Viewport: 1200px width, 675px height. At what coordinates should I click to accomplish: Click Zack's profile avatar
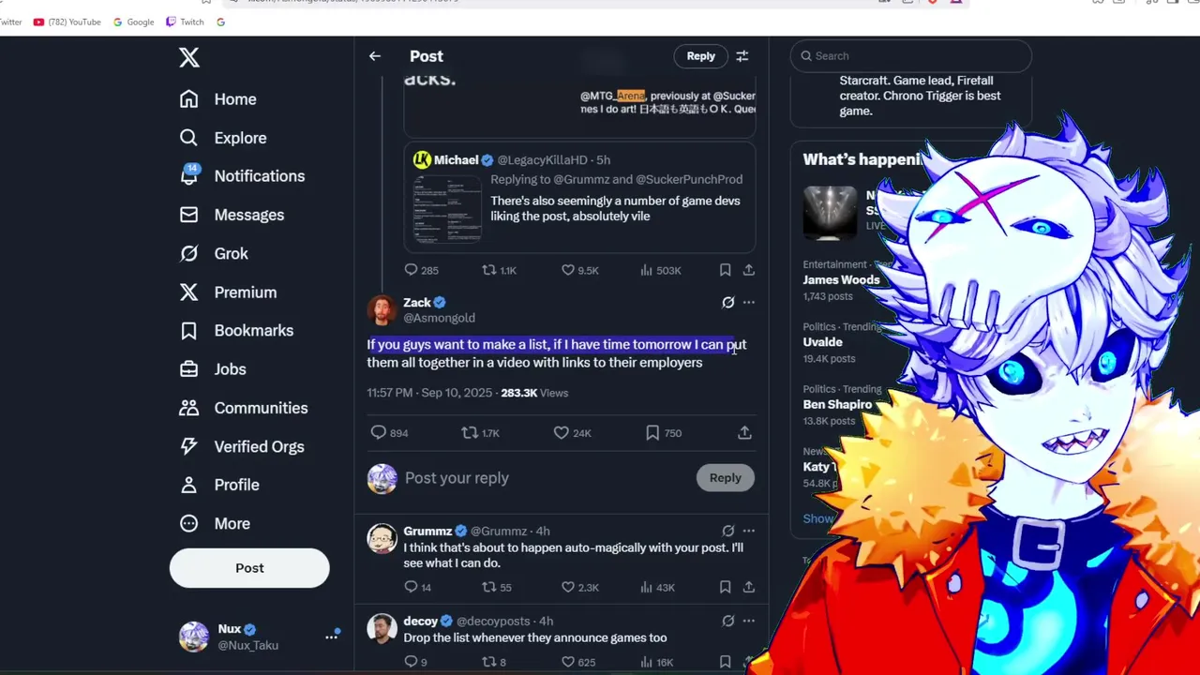[x=382, y=310]
